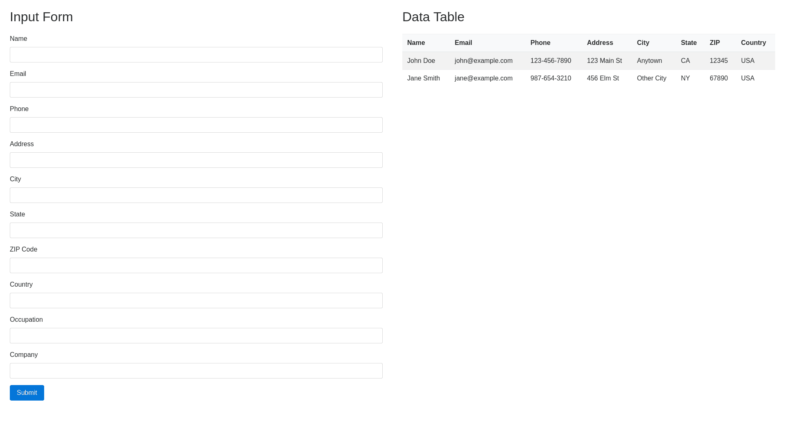The width and height of the screenshot is (785, 441).
Task: Click the Name column header
Action: (416, 43)
